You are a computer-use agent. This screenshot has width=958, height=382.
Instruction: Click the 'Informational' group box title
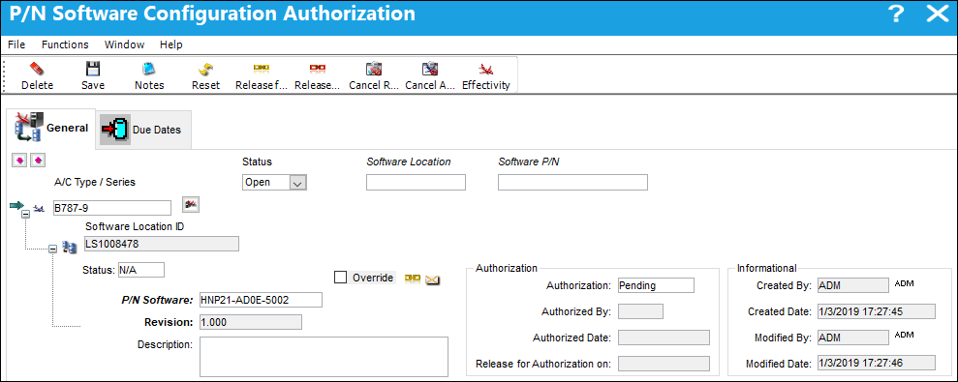767,268
